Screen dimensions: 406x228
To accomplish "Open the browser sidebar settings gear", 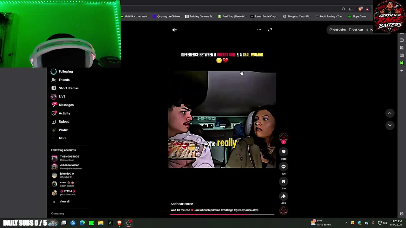I will (x=402, y=214).
